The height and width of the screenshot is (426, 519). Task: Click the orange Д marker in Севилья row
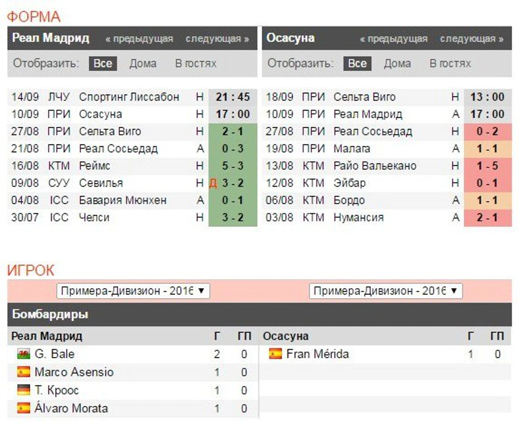213,183
